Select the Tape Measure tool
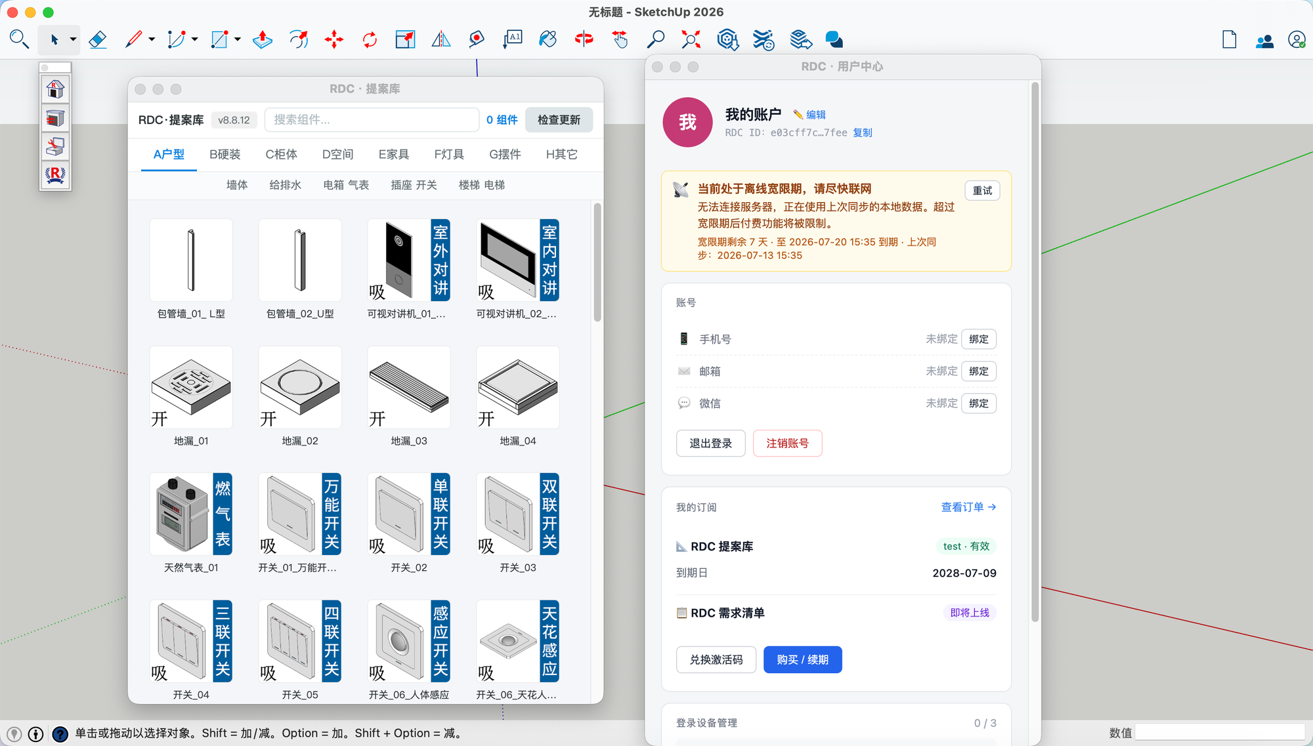 point(477,39)
